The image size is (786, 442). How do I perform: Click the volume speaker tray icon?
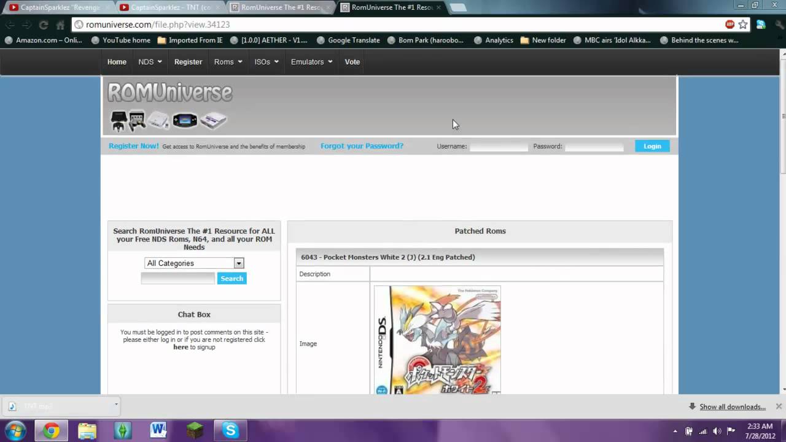(717, 431)
